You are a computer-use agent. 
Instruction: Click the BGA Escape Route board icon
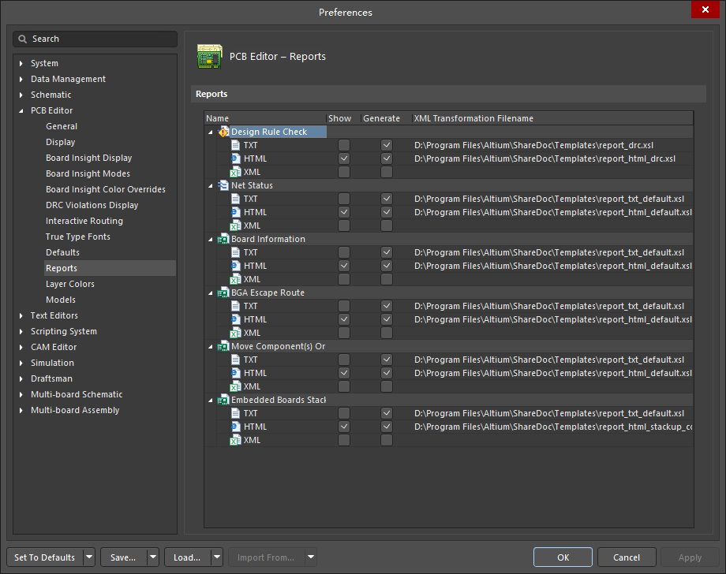pyautogui.click(x=223, y=293)
